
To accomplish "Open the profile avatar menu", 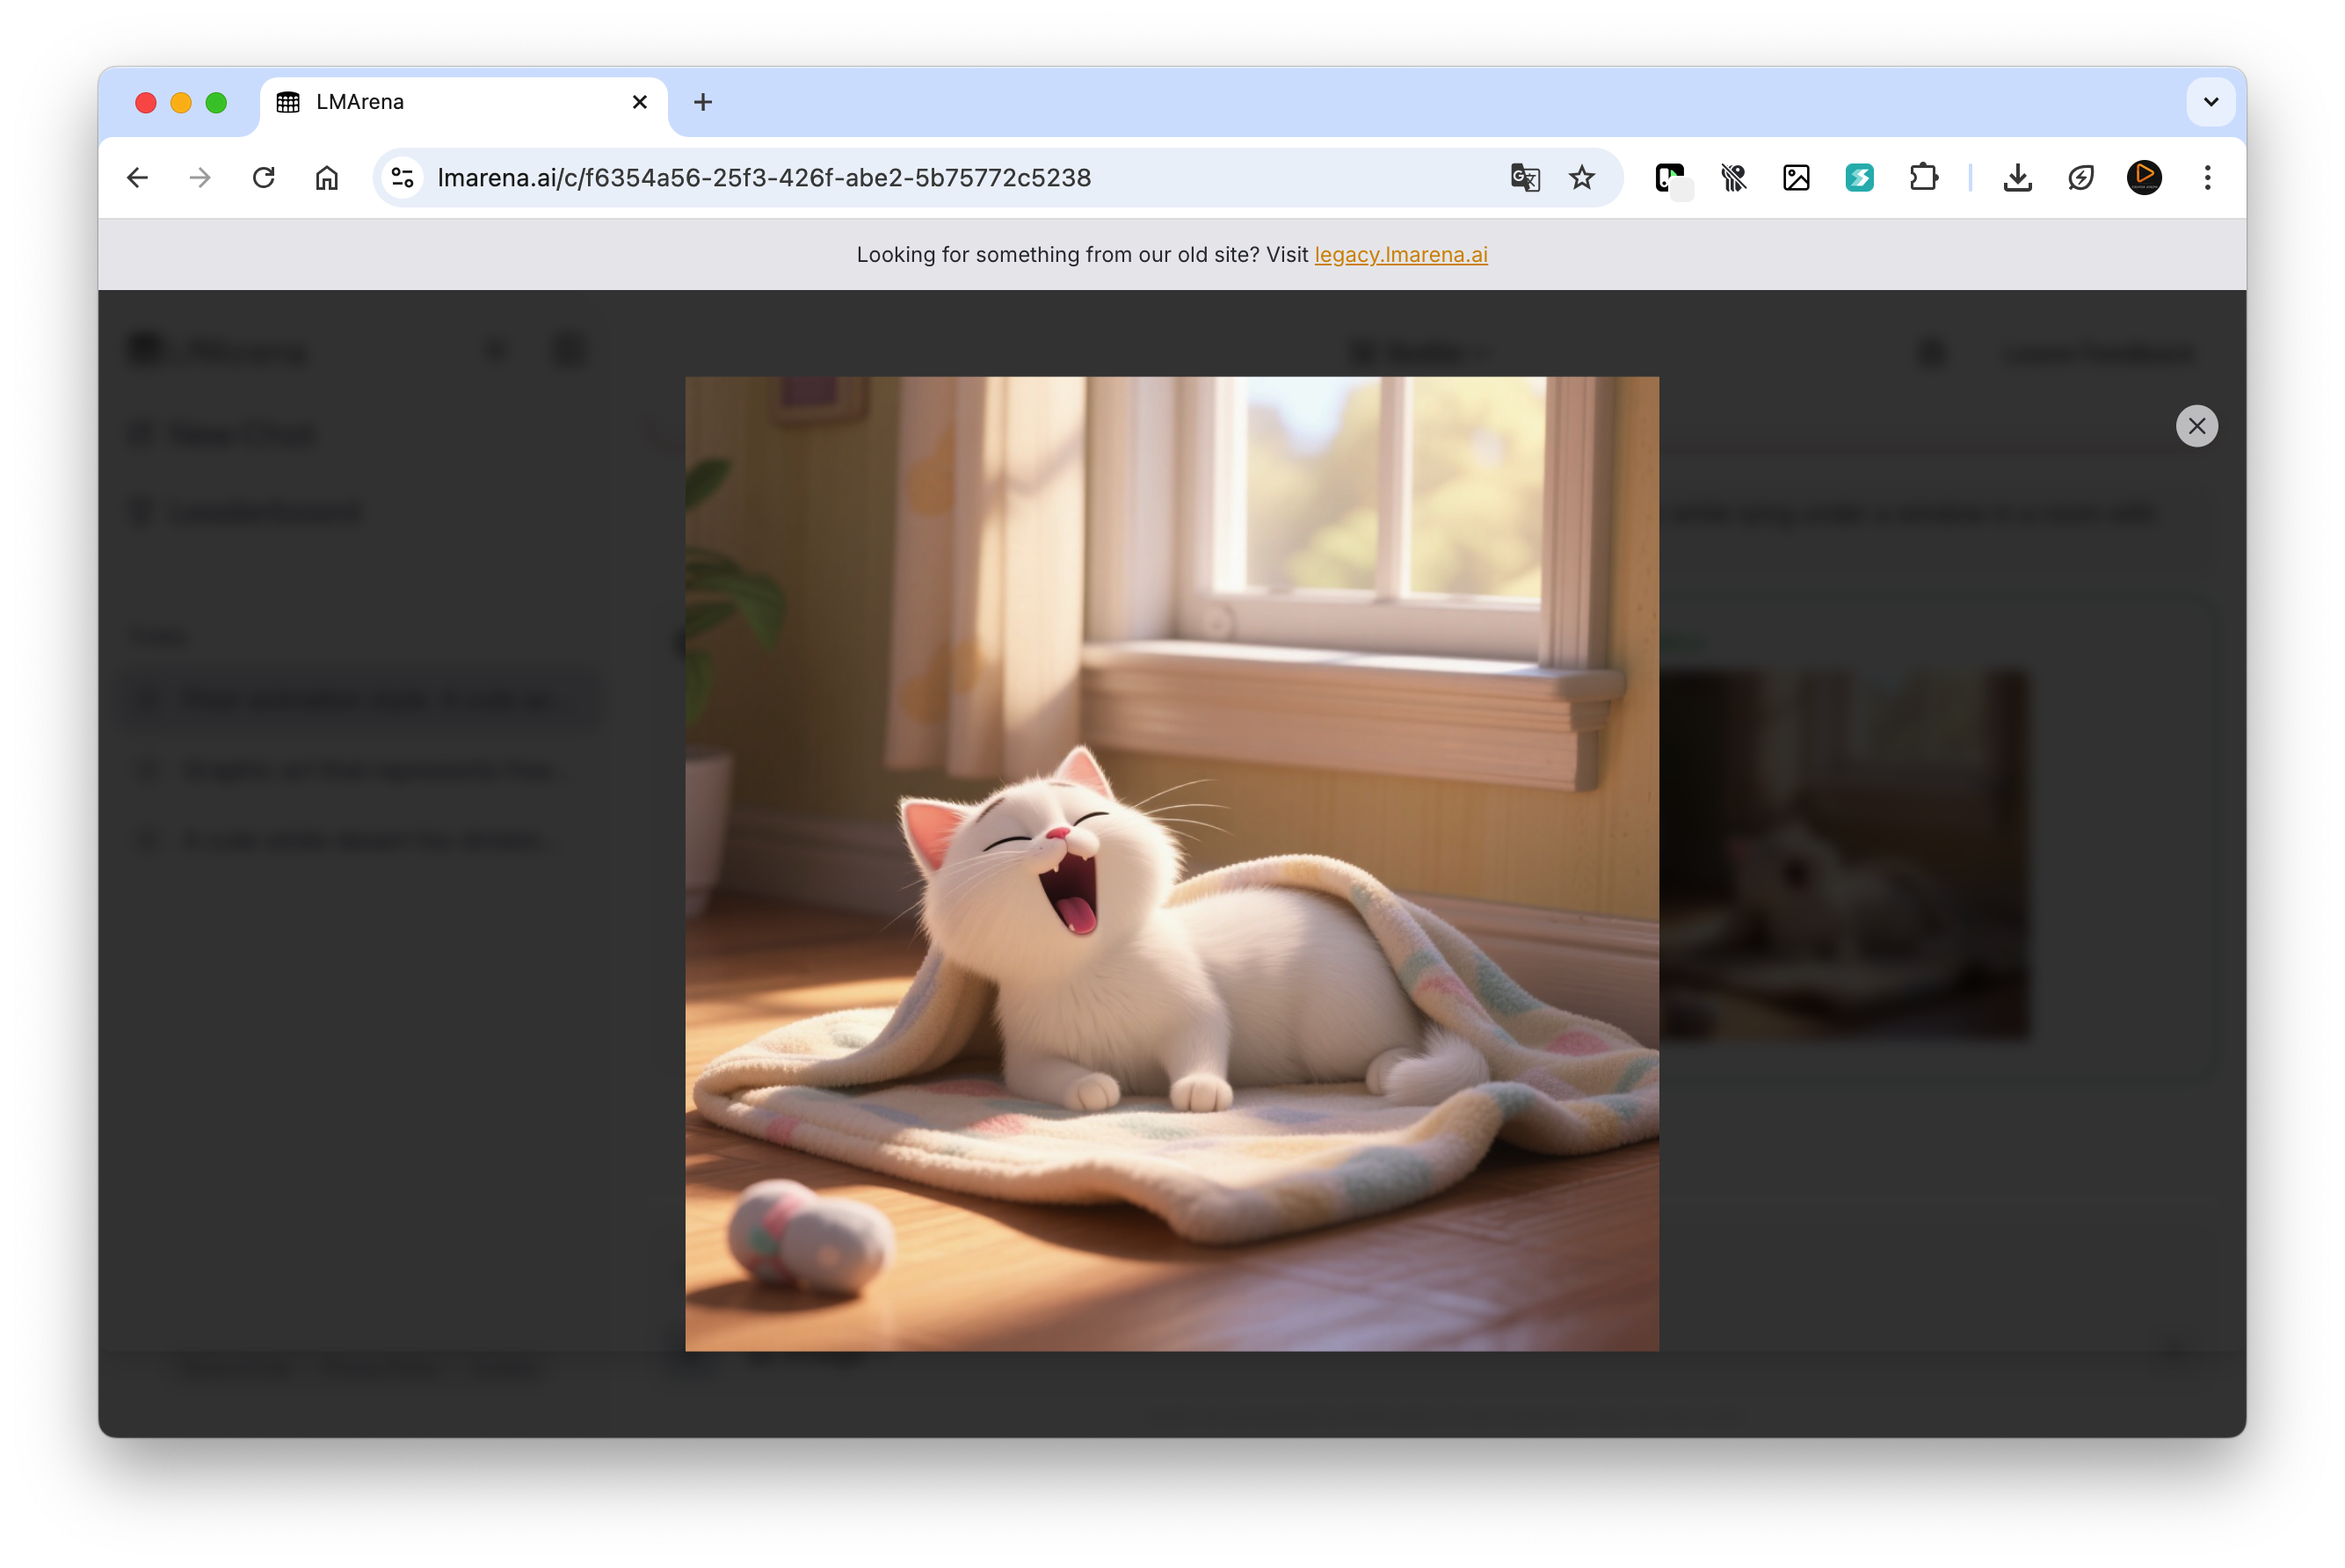I will [x=2143, y=178].
